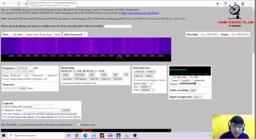This screenshot has width=256, height=139.
Task: Submit the logbook entry
Action: [66, 110]
